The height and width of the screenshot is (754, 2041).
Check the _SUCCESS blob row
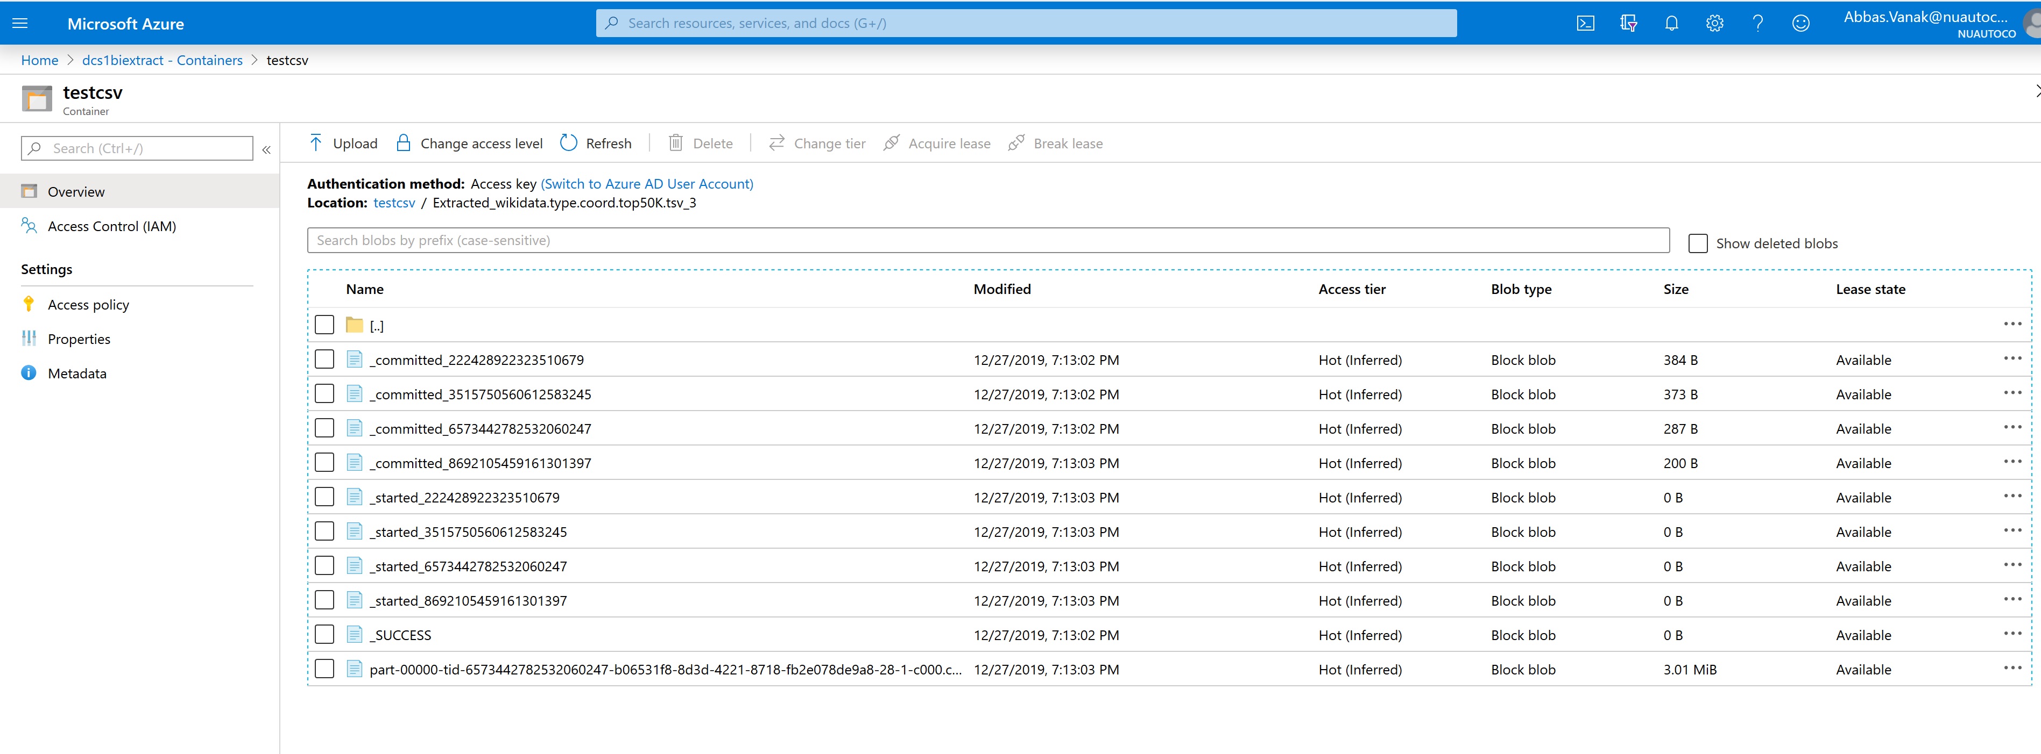(324, 635)
